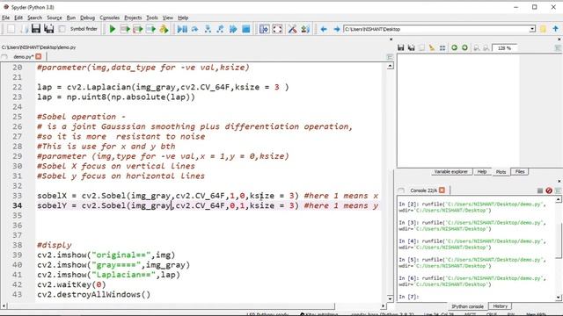
Task: Click the Save all files toolbar icon
Action: click(49, 29)
